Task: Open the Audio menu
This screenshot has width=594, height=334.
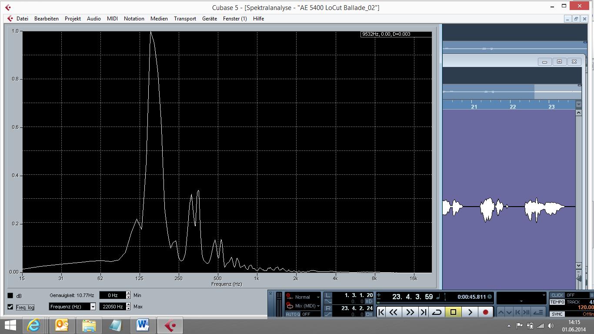Action: 94,19
